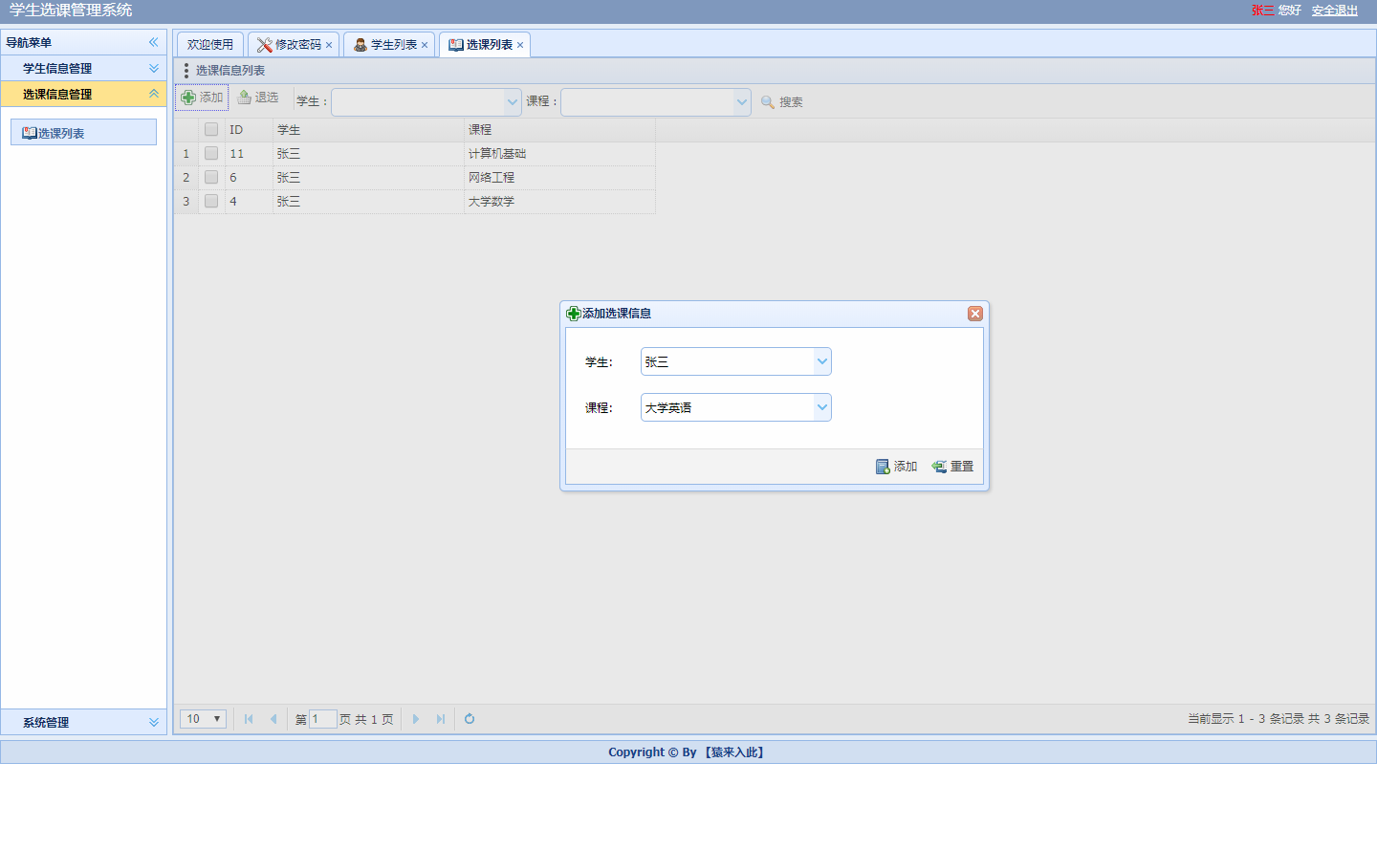Click the 选课列表 book icon in sidebar
Viewport: 1377px width, 850px height.
coord(30,133)
